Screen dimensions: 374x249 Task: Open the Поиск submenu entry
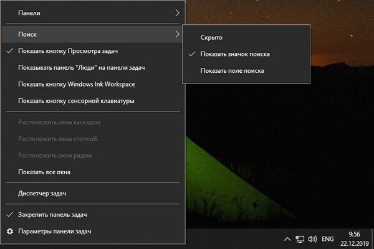[x=93, y=34]
